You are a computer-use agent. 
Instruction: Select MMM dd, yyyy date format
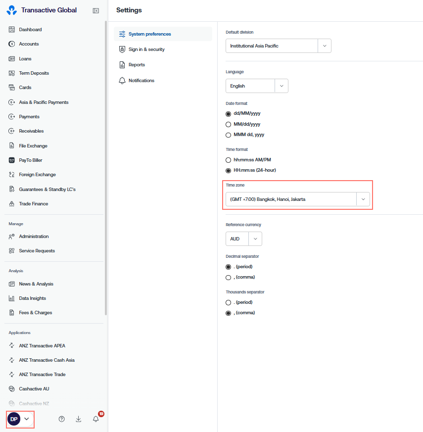[x=228, y=135]
